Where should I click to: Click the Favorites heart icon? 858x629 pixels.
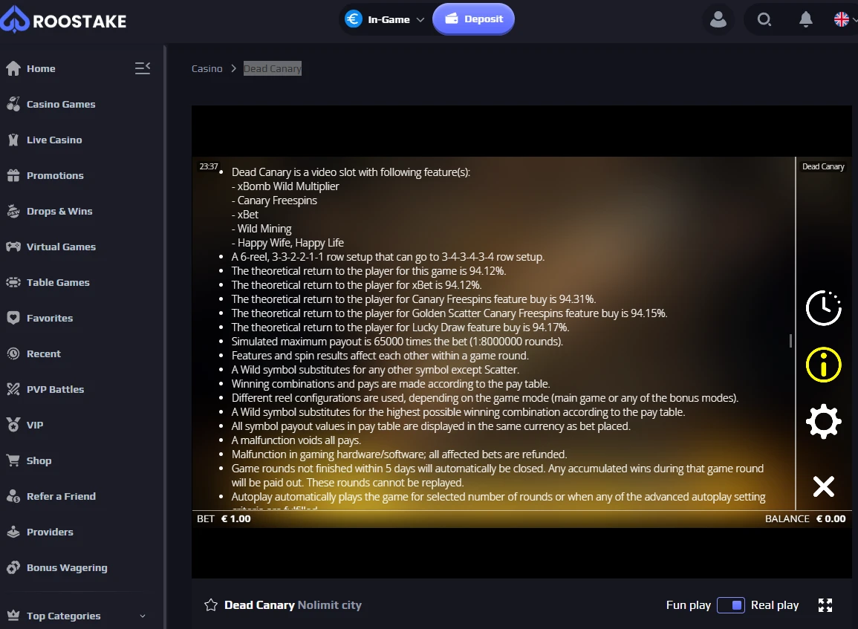13,319
